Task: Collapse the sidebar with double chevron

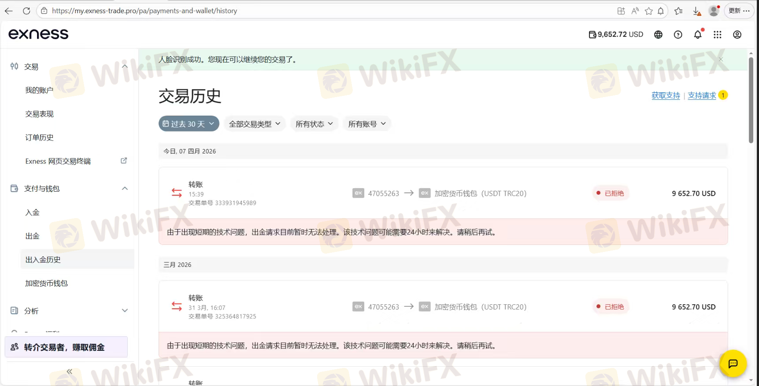Action: (69, 371)
